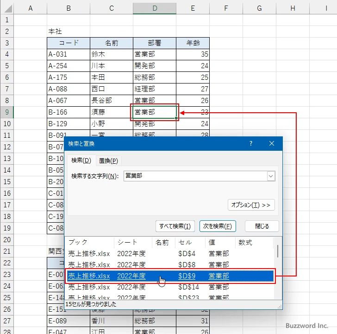Screen dimensions: 337x334
Task: Select the result row for $D$4
Action: coord(170,254)
